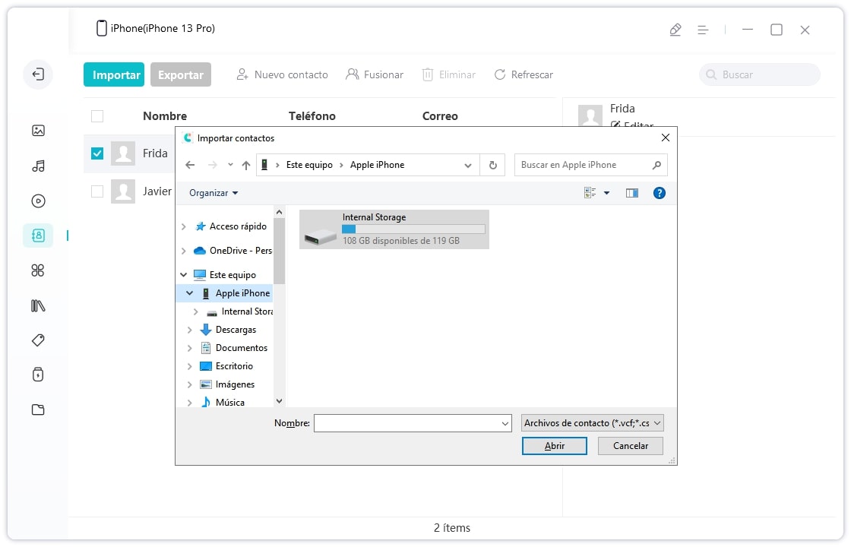This screenshot has height=547, width=851.
Task: Open the Books section in sidebar
Action: coord(38,305)
